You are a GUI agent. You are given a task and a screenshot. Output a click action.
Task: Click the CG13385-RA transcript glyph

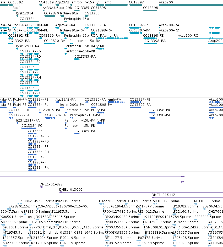point(77,59)
